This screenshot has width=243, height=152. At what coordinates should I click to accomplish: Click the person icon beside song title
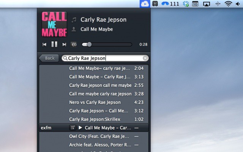(x=74, y=29)
